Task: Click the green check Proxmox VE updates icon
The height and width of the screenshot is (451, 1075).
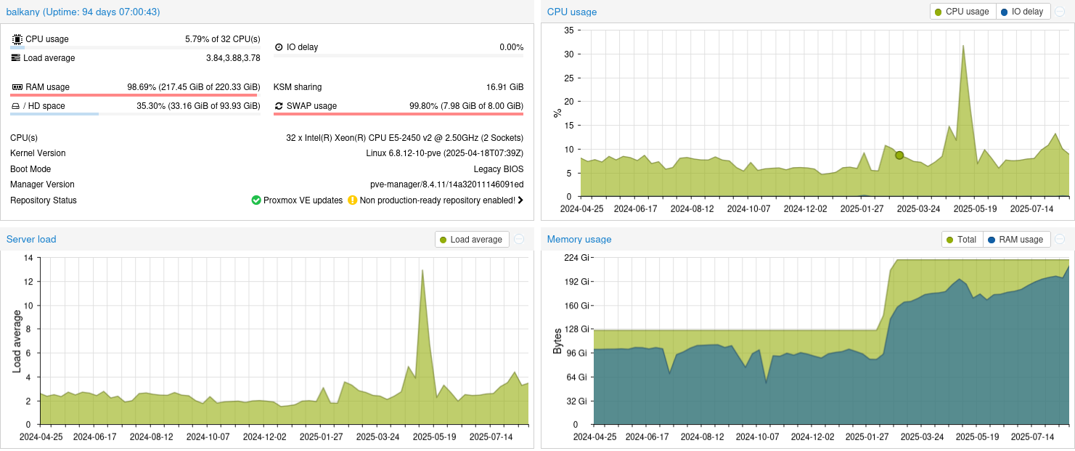Action: (256, 200)
